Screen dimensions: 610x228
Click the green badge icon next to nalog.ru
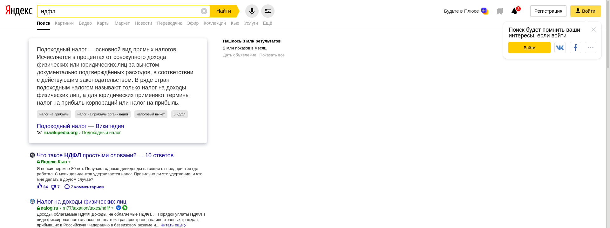125,208
